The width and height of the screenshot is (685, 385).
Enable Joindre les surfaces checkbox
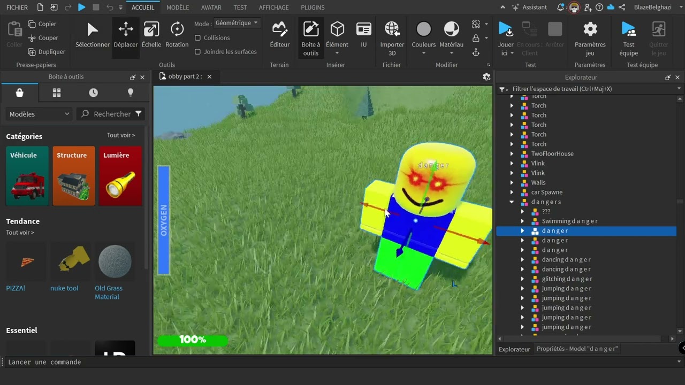click(197, 52)
